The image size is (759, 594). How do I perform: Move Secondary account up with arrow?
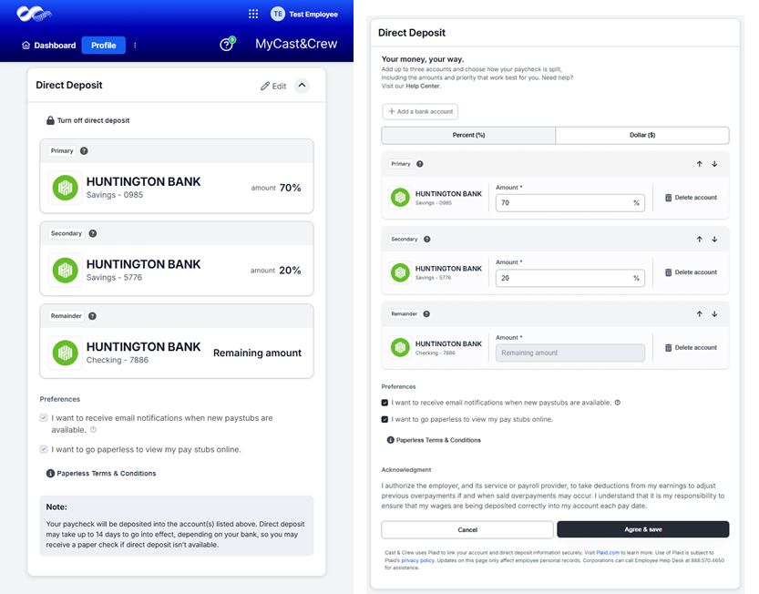tap(700, 240)
